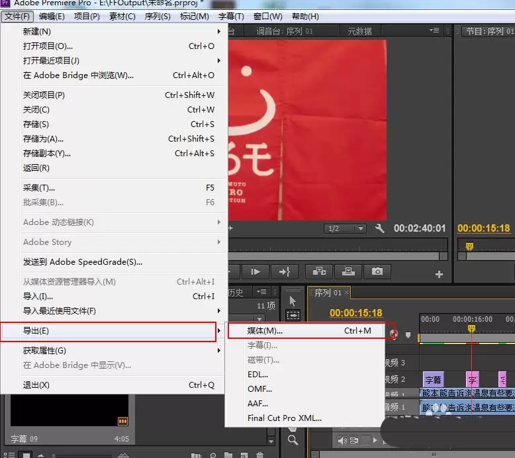Select Final Cut Pro XML... export option
The height and width of the screenshot is (458, 515).
305,418
